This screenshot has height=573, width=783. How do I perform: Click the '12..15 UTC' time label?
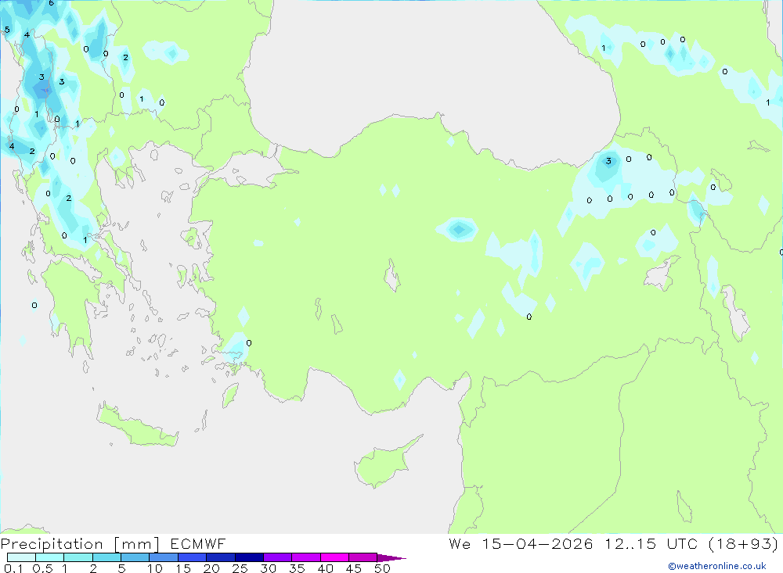(651, 543)
